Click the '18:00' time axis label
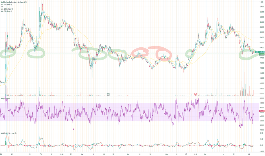This screenshot has height=156, width=265. tap(61, 154)
